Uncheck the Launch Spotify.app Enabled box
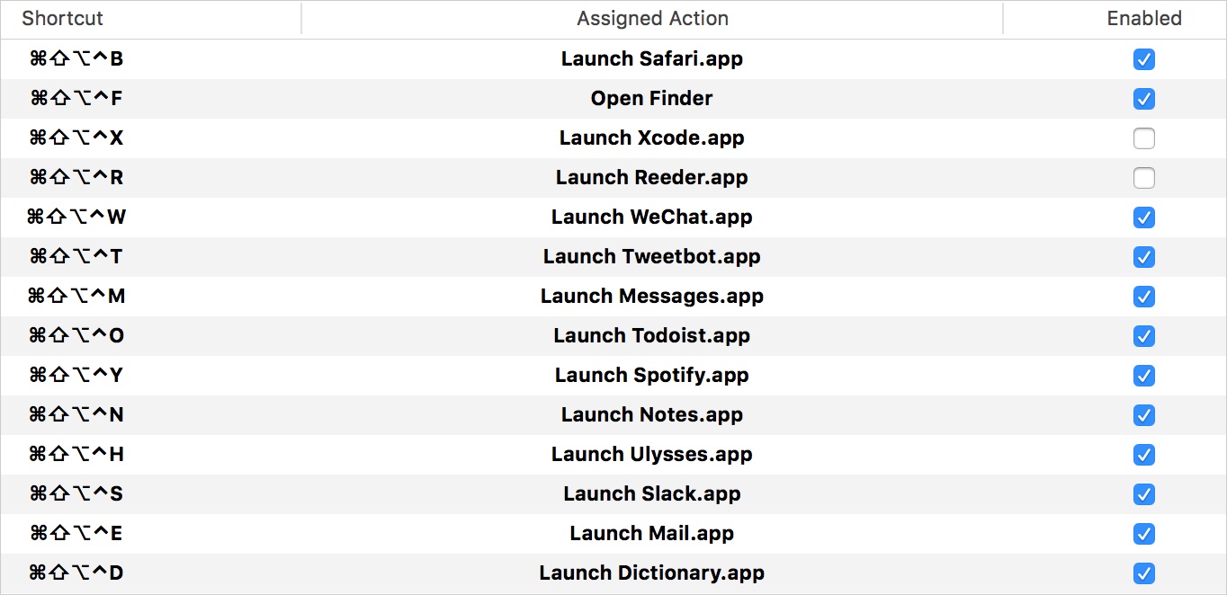The width and height of the screenshot is (1227, 595). pos(1143,376)
